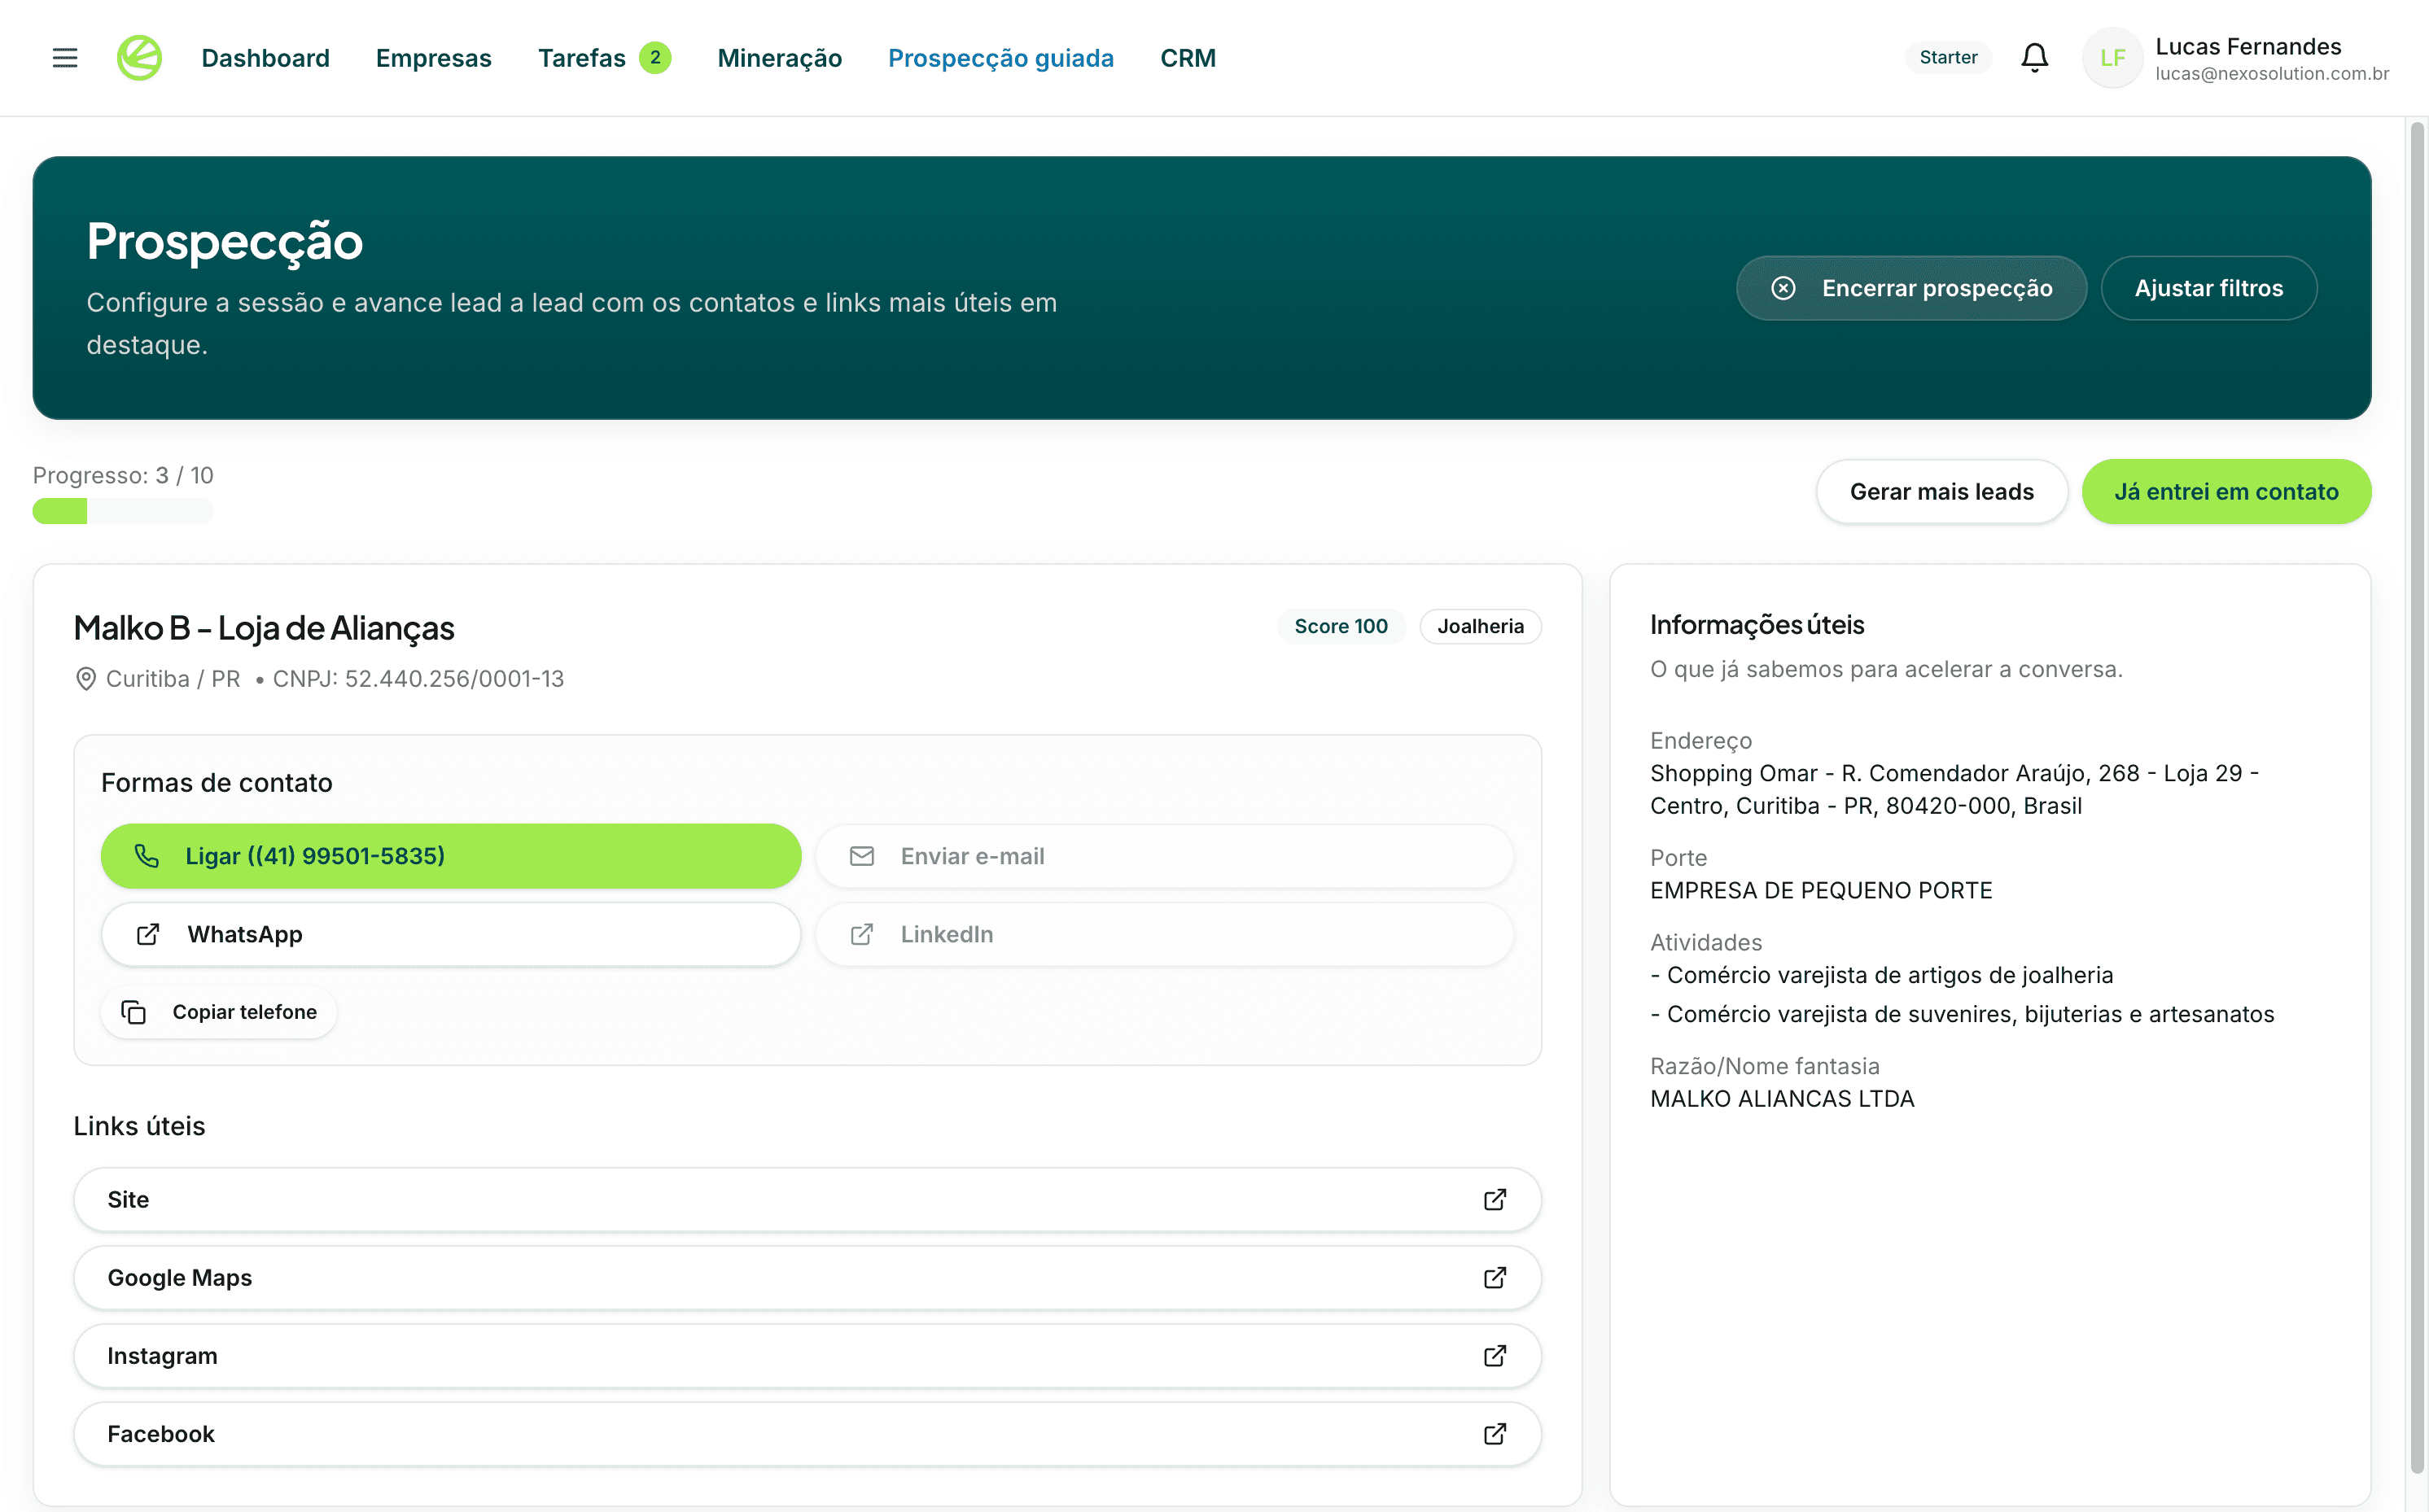Click Encerrar prospecção
Image resolution: width=2429 pixels, height=1512 pixels.
tap(1910, 288)
